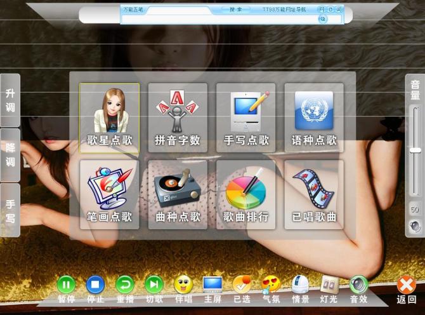Viewport: 425px width, 315px height.
Task: Click the 搜索 search button in toolbar
Action: pos(236,10)
